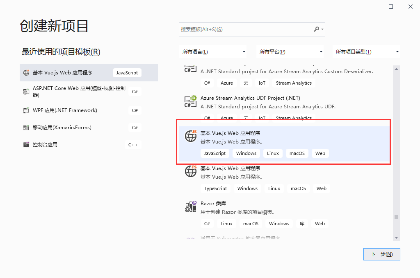The height and width of the screenshot is (278, 420).
Task: Click the macOS tag in TypeScript Vue.js row
Action: point(298,188)
